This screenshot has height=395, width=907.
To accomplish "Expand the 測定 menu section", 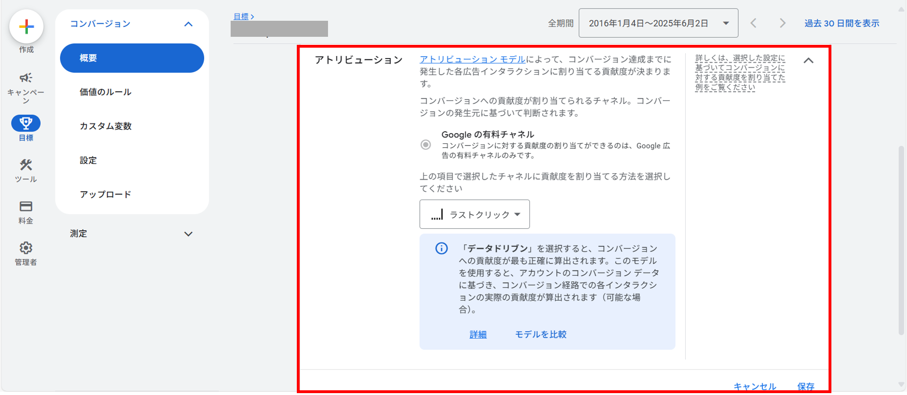I will click(x=188, y=234).
